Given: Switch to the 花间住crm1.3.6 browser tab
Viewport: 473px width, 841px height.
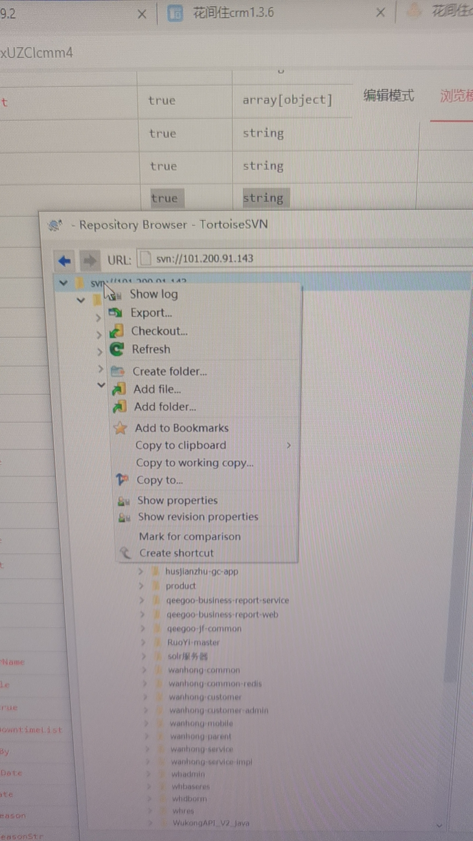Looking at the screenshot, I should 233,13.
